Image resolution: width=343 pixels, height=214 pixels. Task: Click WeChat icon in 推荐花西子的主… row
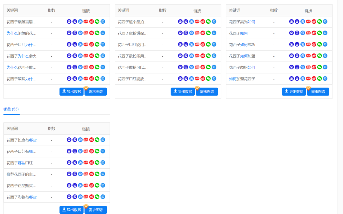click(x=97, y=174)
